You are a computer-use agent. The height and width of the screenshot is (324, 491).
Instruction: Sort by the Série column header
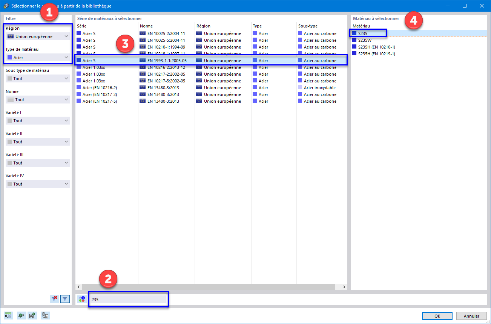pyautogui.click(x=107, y=26)
